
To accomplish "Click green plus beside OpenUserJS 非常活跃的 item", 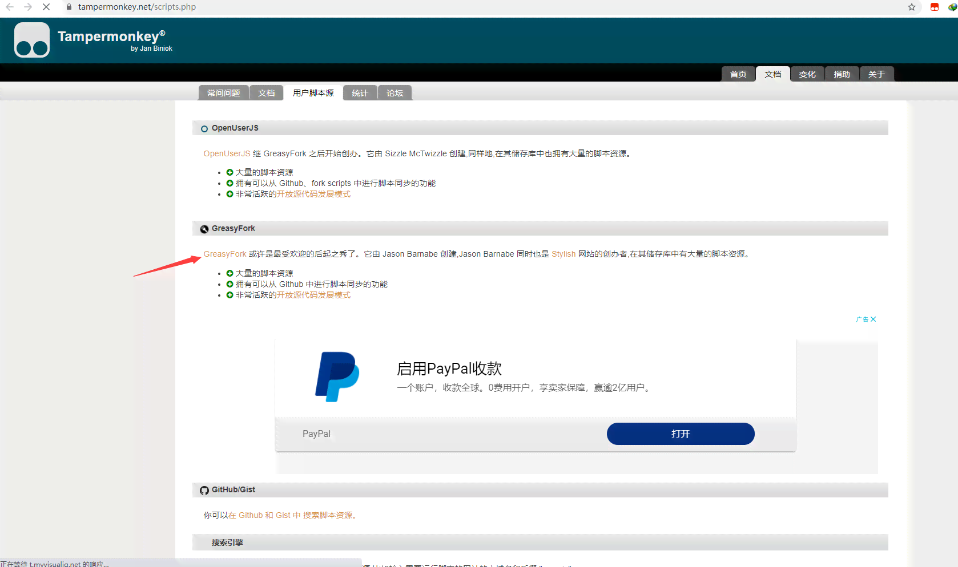I will (x=230, y=194).
